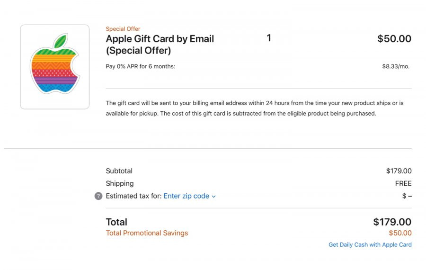Viewport: 426px width, 270px height.
Task: Open Get Daily Cash with Apple Card link
Action: pyautogui.click(x=370, y=245)
